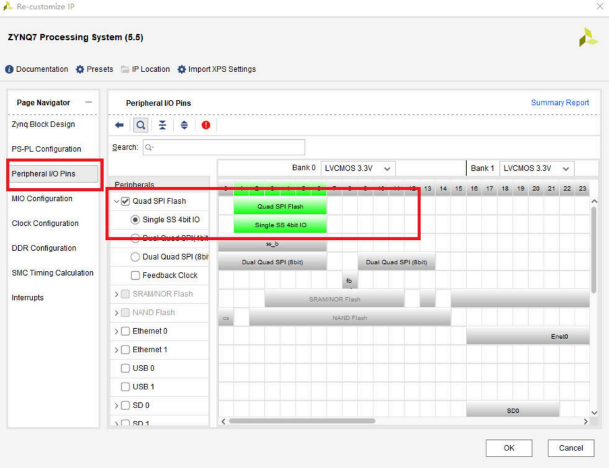Expand the Ethernet 0 tree node
609x468 pixels.
[x=117, y=331]
